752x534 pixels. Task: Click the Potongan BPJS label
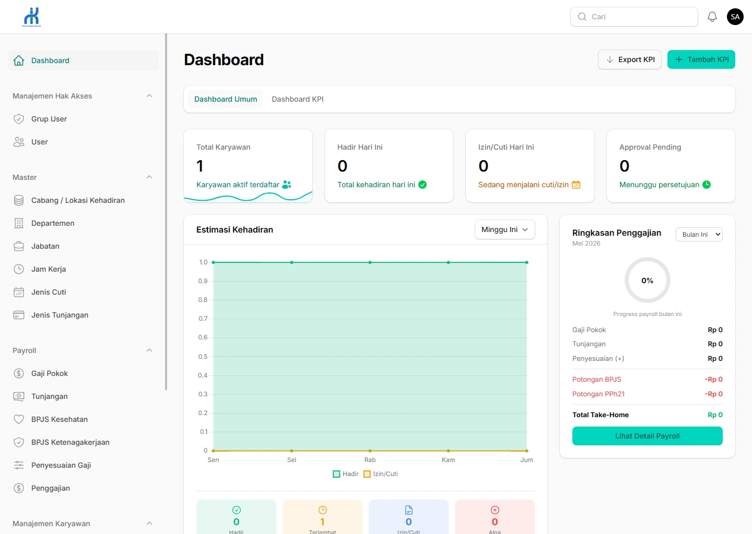click(x=597, y=380)
